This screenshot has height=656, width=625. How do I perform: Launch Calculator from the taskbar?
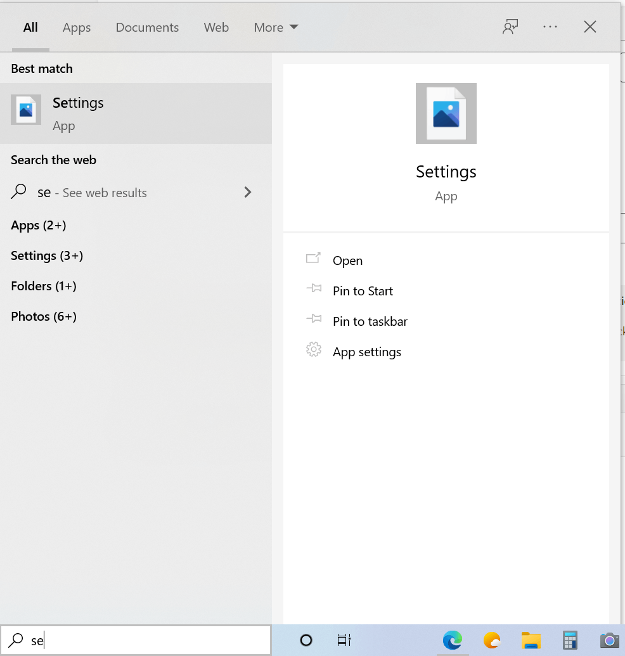tap(570, 640)
